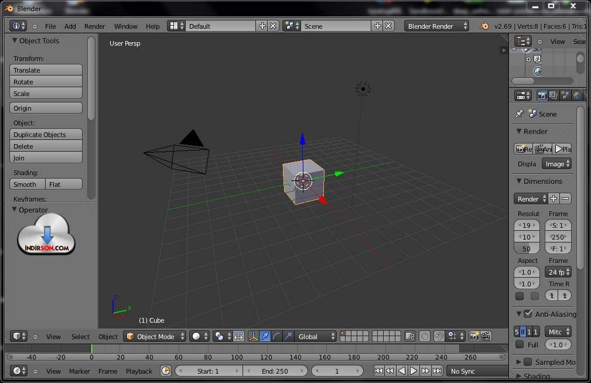Screen dimensions: 591x383
Task: Open the No Sync playback dropdown
Action: click(477, 371)
